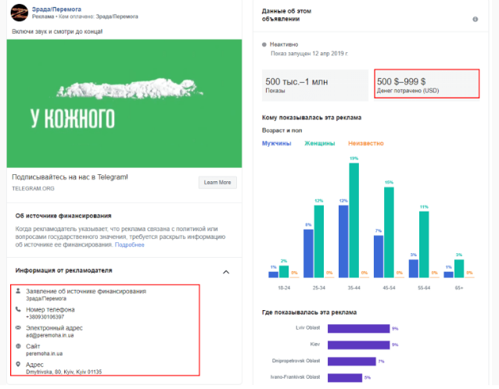The width and height of the screenshot is (499, 389).
Task: Collapse the Информация от рекламодателя section
Action: (226, 272)
